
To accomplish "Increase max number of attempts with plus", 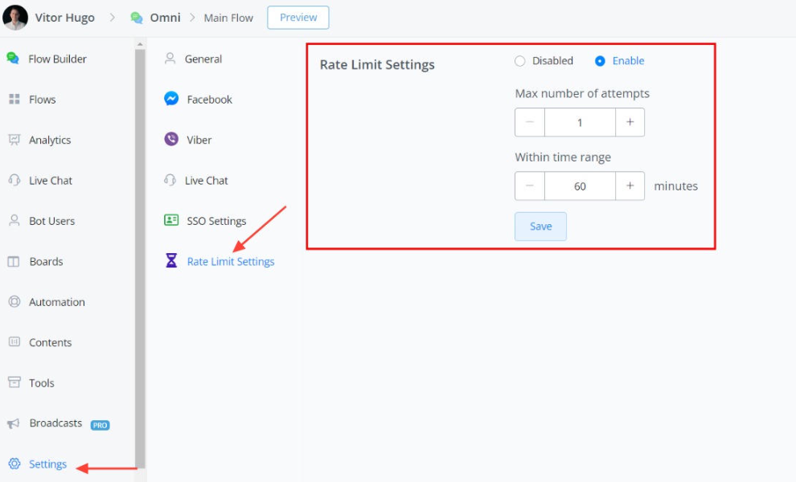I will coord(630,122).
